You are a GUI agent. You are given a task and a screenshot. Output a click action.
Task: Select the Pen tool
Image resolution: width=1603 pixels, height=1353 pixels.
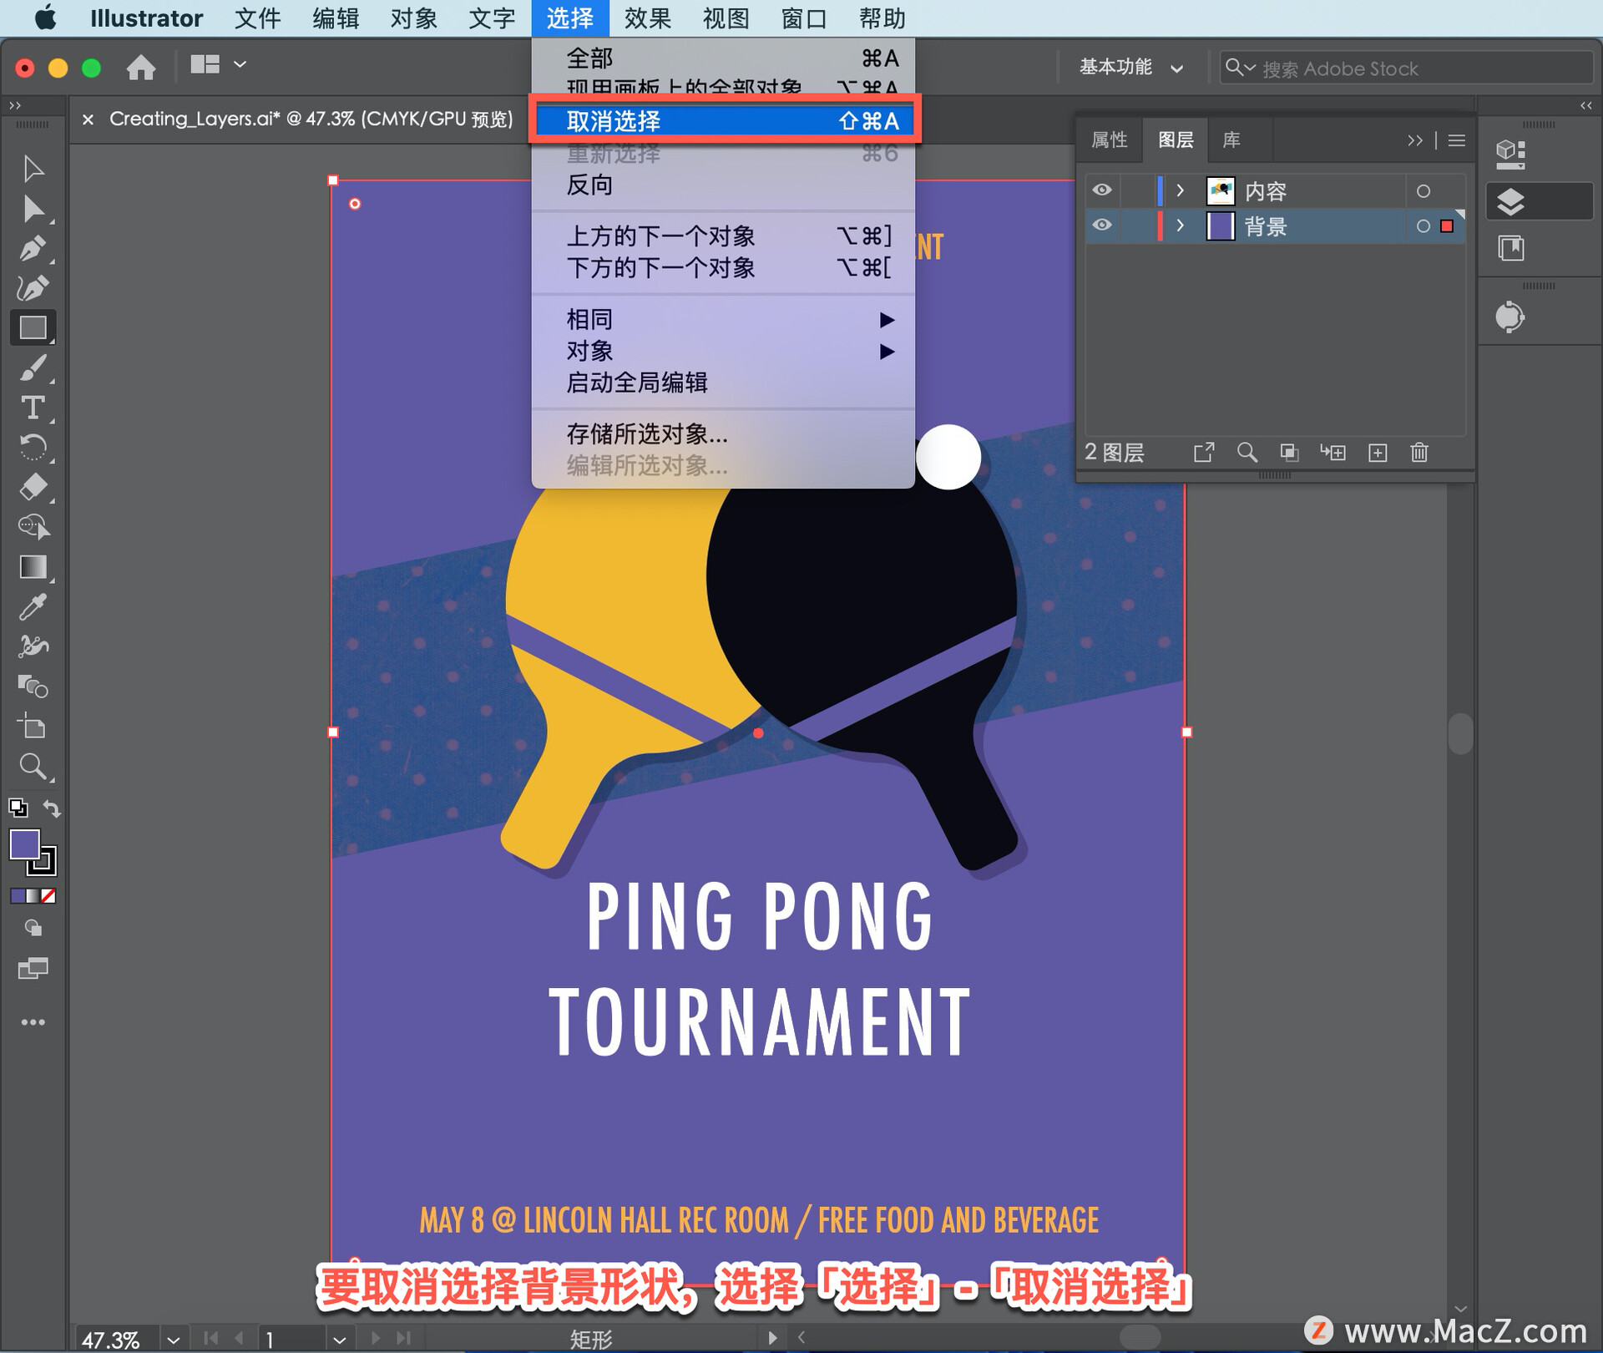point(33,248)
